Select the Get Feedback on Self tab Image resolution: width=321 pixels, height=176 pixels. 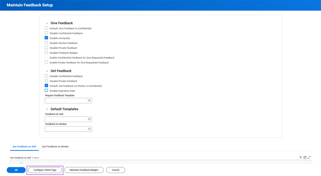24,147
